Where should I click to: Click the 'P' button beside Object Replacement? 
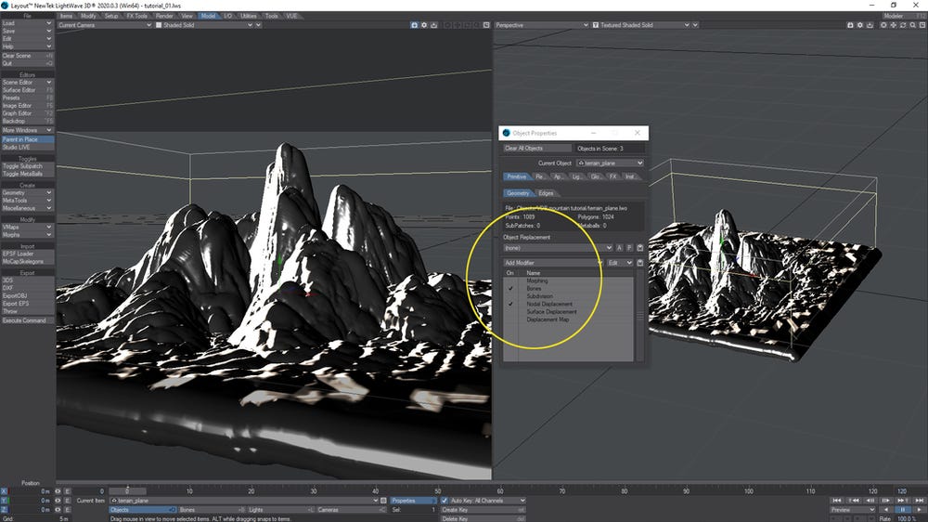tap(629, 248)
